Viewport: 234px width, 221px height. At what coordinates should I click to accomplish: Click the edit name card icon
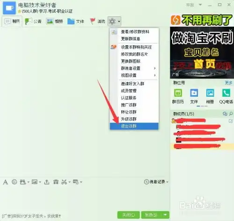[x=231, y=121]
